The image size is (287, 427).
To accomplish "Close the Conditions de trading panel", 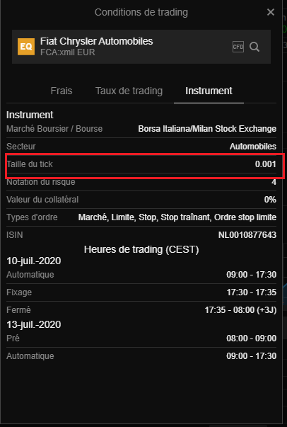I will (271, 12).
